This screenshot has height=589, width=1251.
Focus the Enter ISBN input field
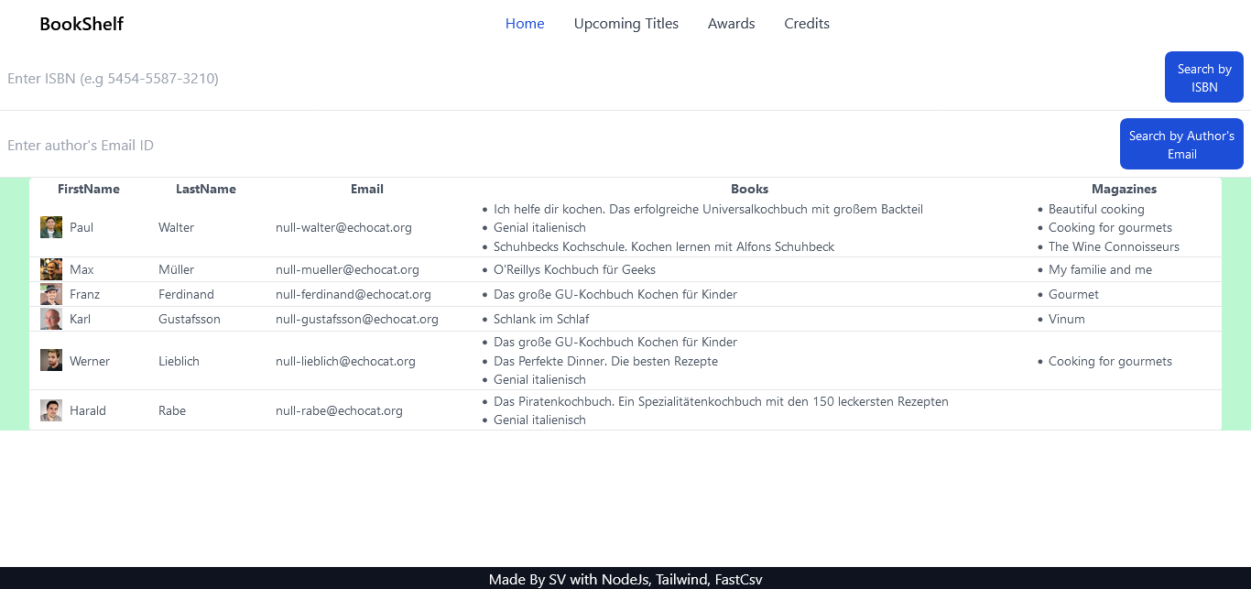pos(579,78)
